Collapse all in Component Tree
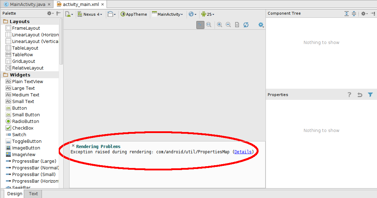The height and width of the screenshot is (198, 377). click(x=354, y=14)
